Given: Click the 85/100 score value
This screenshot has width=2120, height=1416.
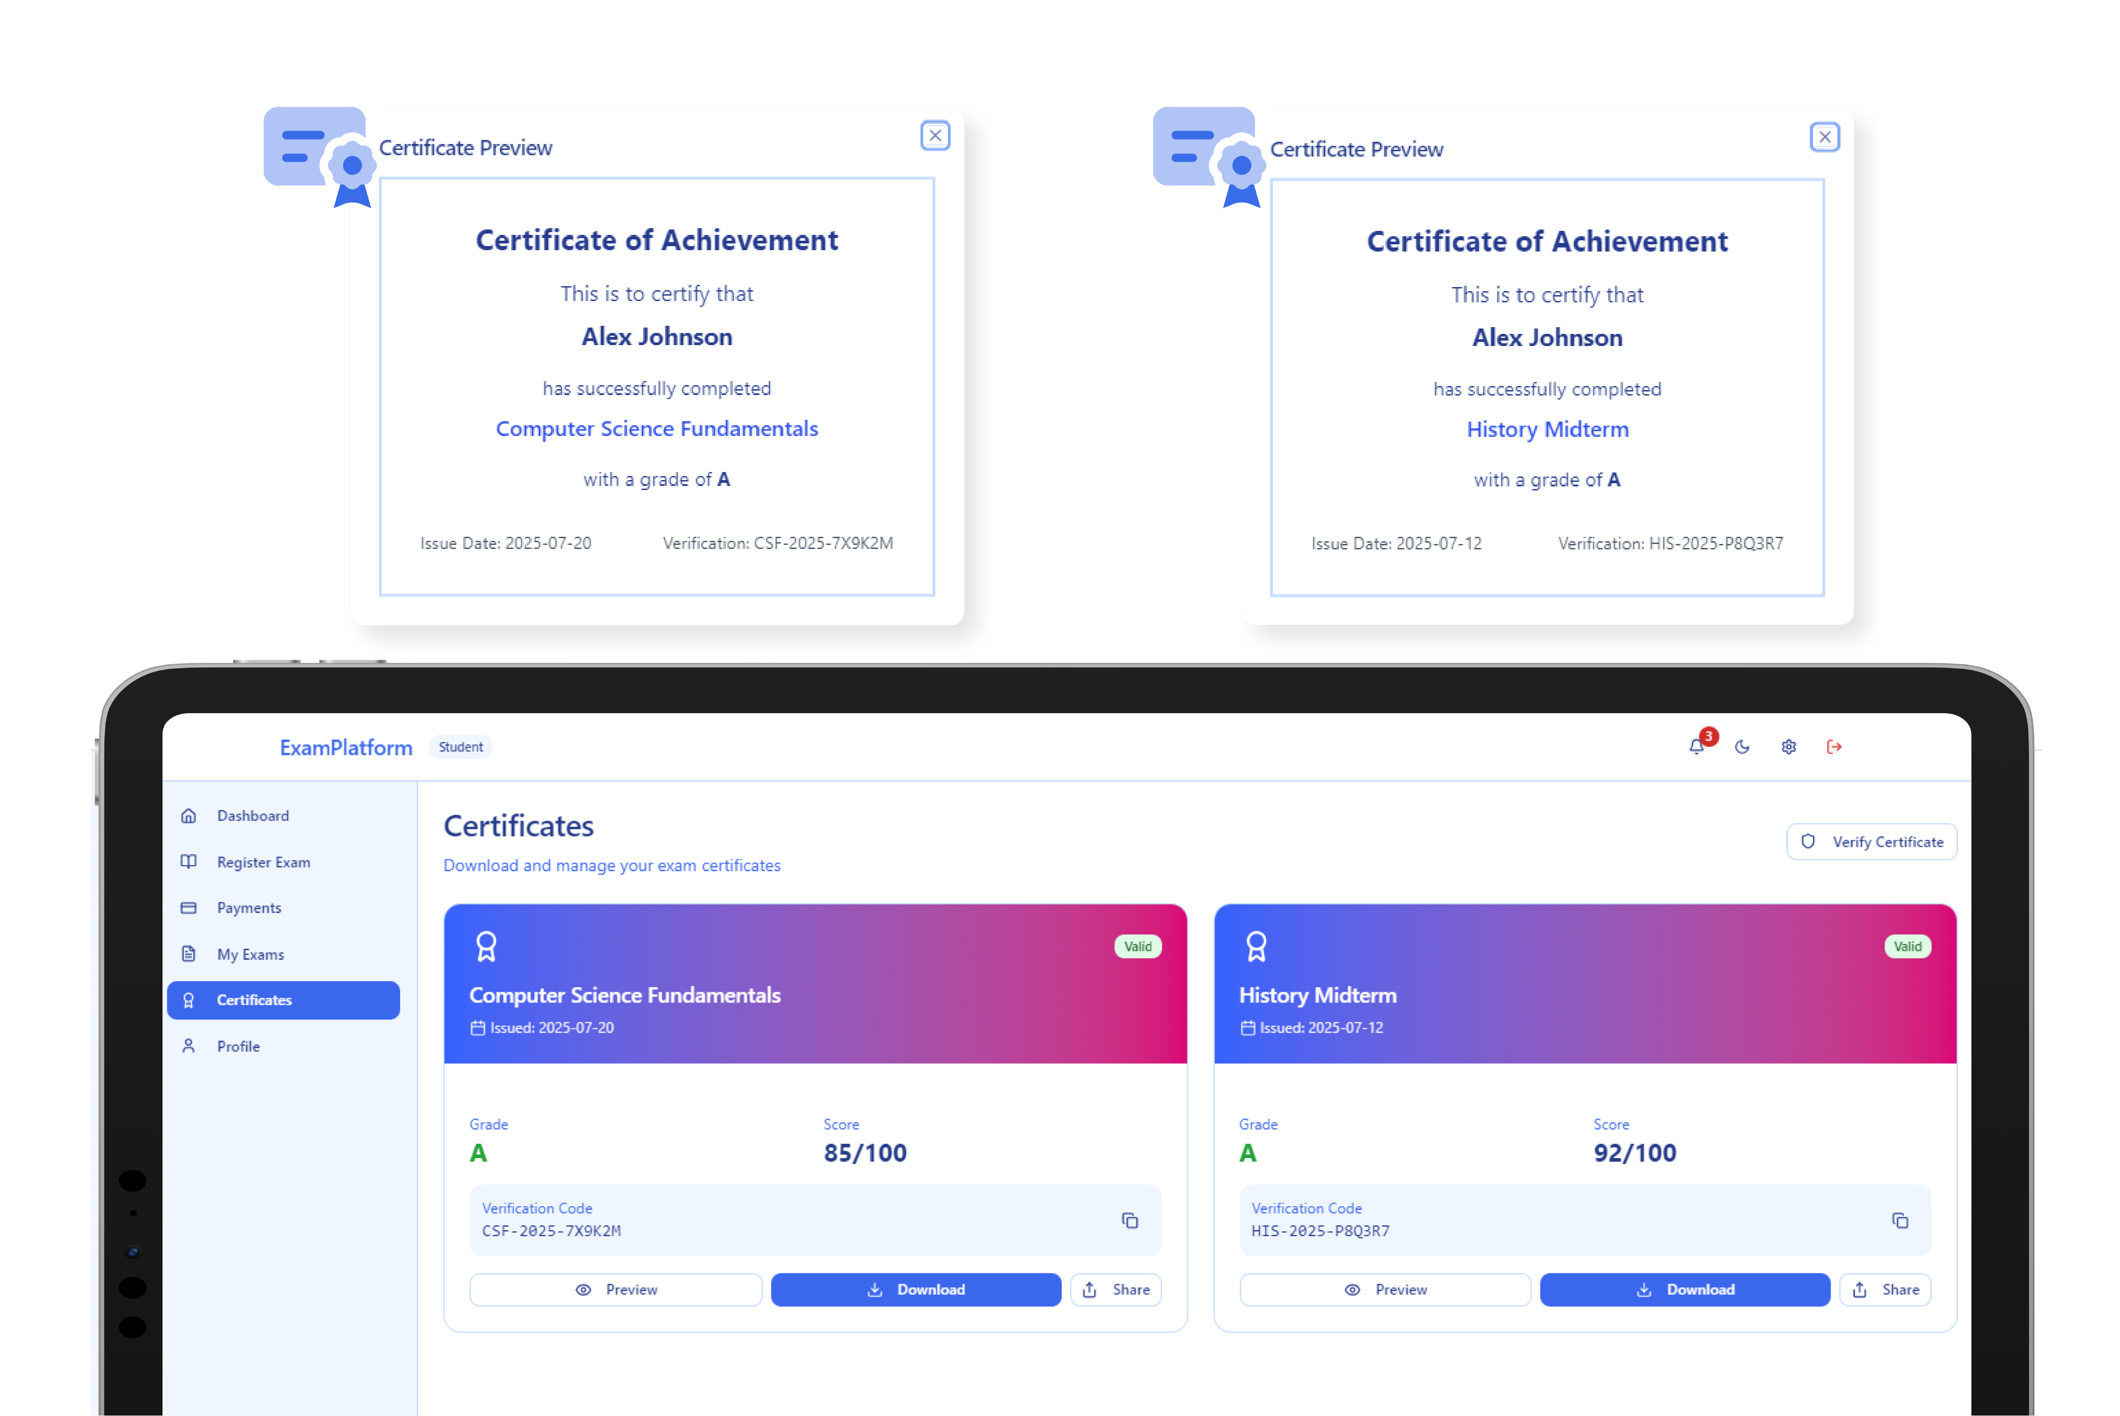Looking at the screenshot, I should (x=866, y=1153).
